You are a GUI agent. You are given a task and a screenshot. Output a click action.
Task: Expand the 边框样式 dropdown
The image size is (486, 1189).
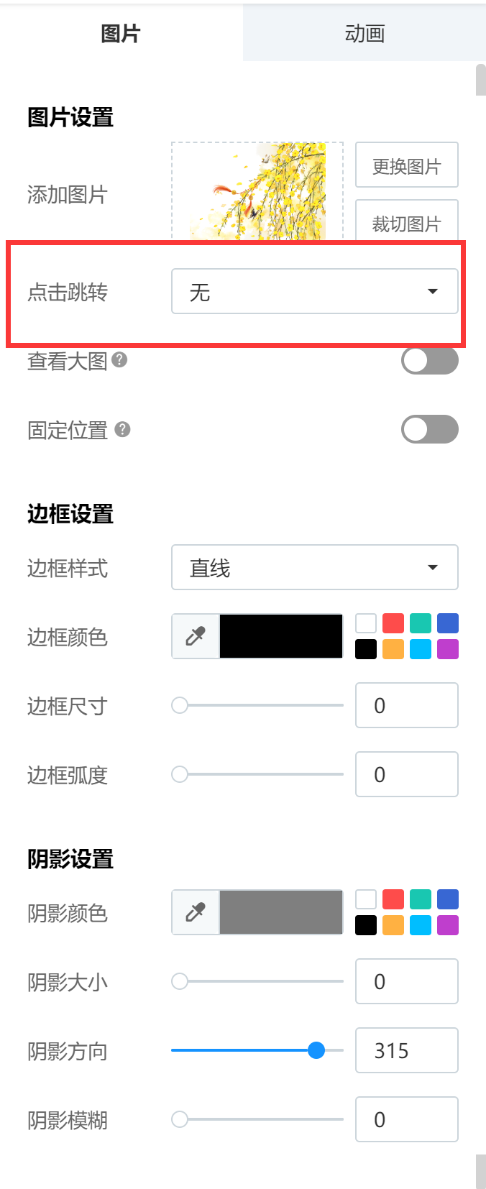(315, 567)
